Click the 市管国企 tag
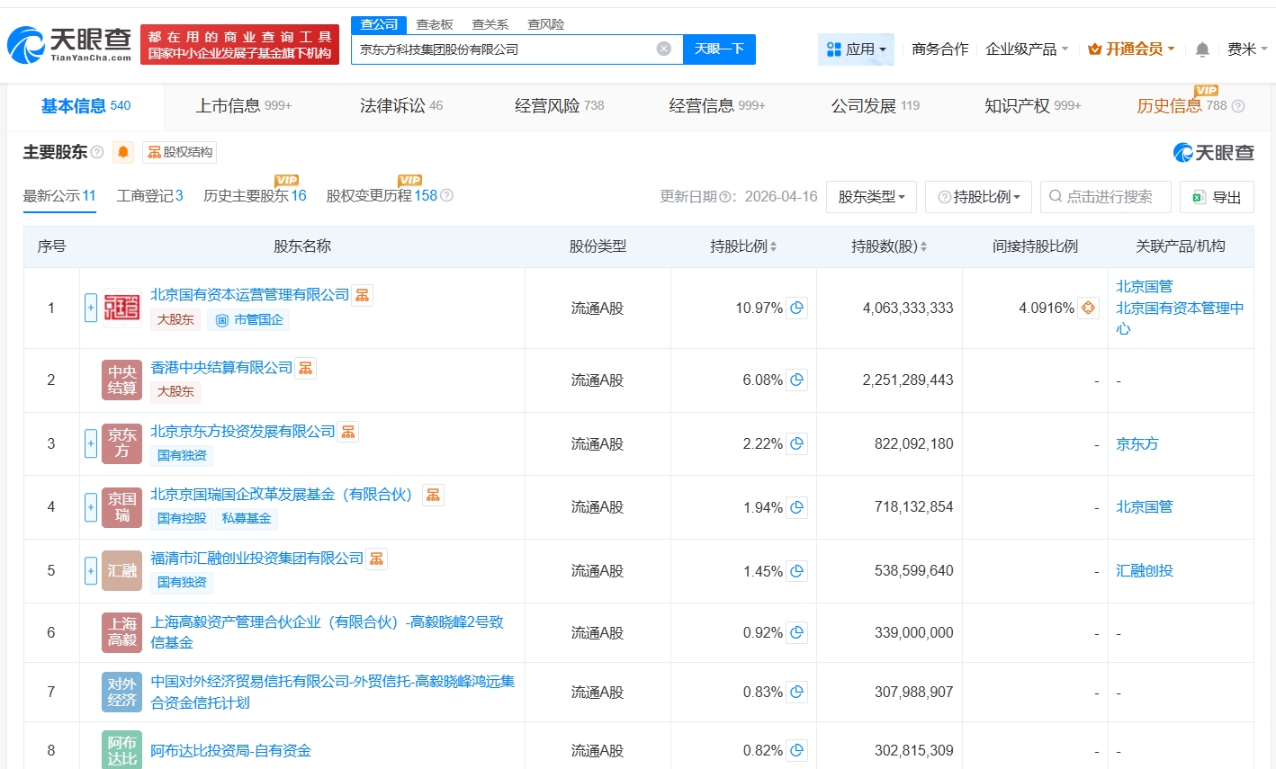Screen dimensions: 1276x769 [249, 319]
